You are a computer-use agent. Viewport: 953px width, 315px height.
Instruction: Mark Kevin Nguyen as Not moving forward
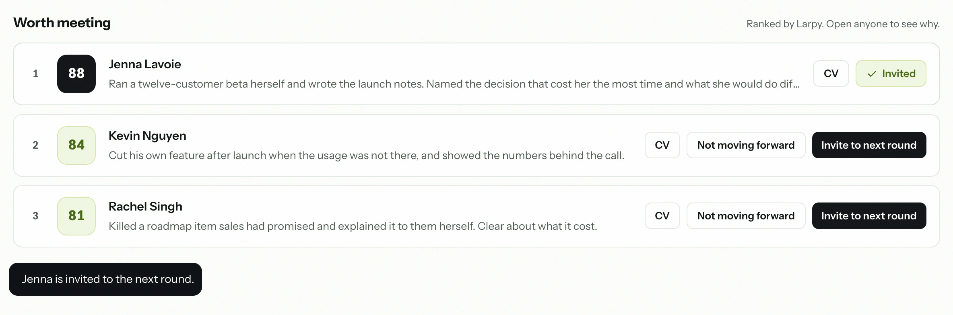746,145
